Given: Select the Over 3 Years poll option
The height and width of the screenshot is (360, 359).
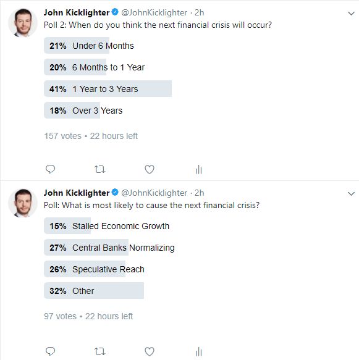Looking at the screenshot, I should coord(83,110).
